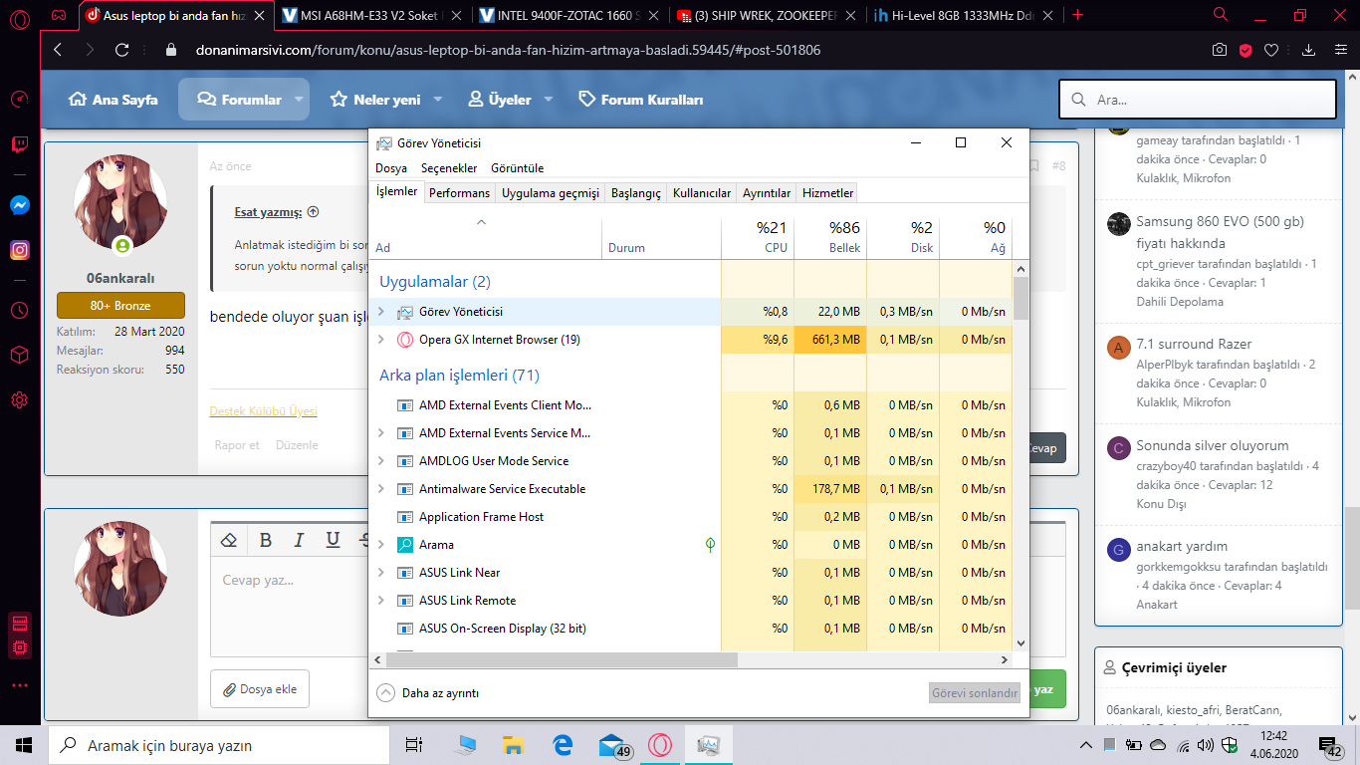This screenshot has height=765, width=1360.
Task: Switch to Ayrıntılar tab
Action: click(x=767, y=193)
